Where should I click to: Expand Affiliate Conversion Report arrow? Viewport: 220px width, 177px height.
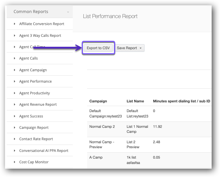[x=14, y=24]
